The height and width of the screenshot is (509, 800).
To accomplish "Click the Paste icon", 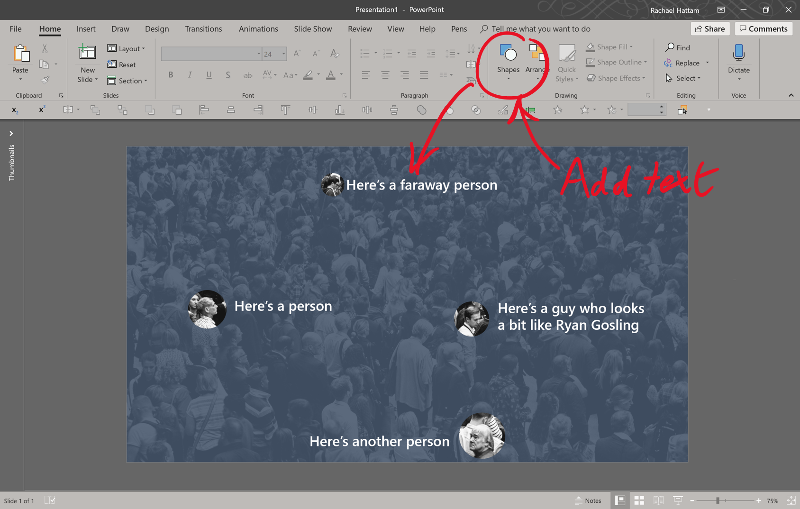I will click(20, 54).
